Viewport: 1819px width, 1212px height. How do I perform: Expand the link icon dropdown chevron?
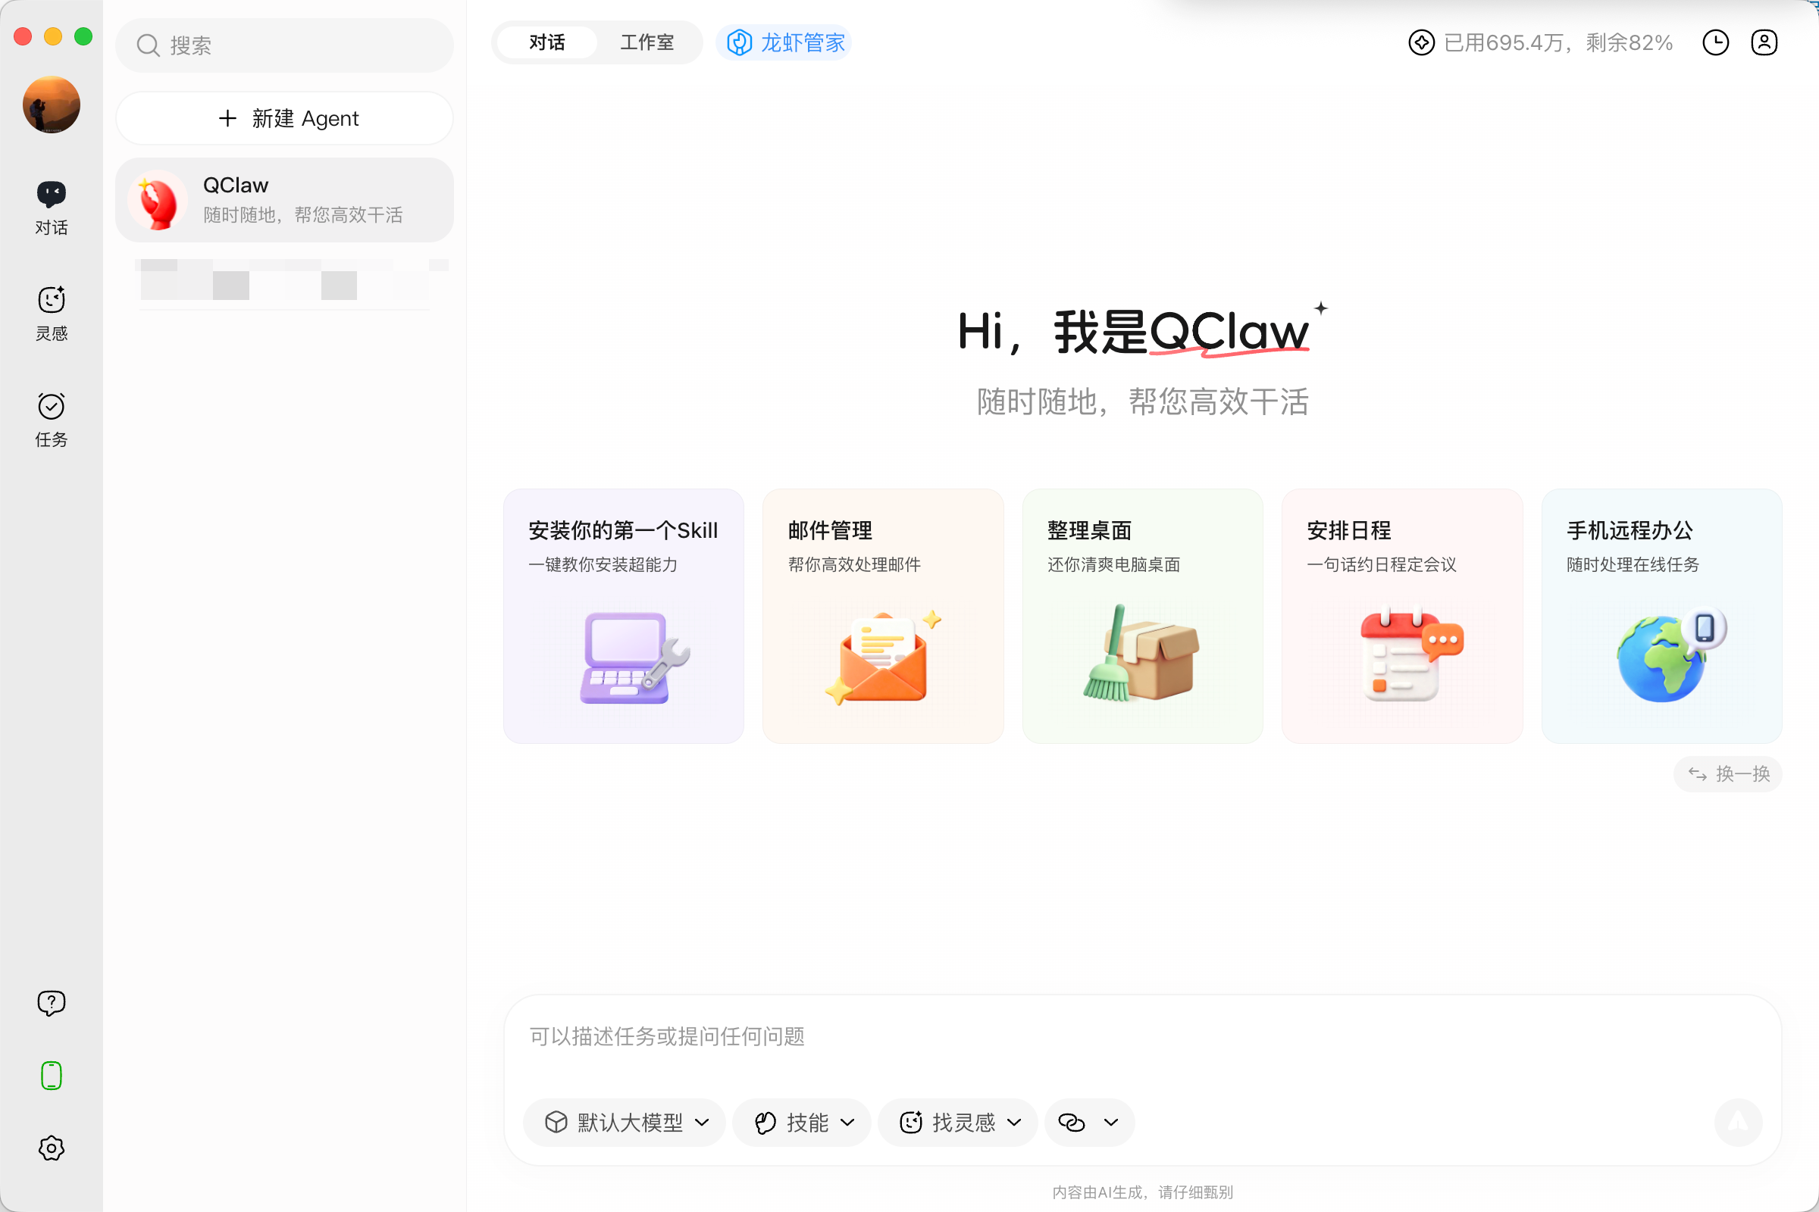click(x=1110, y=1123)
